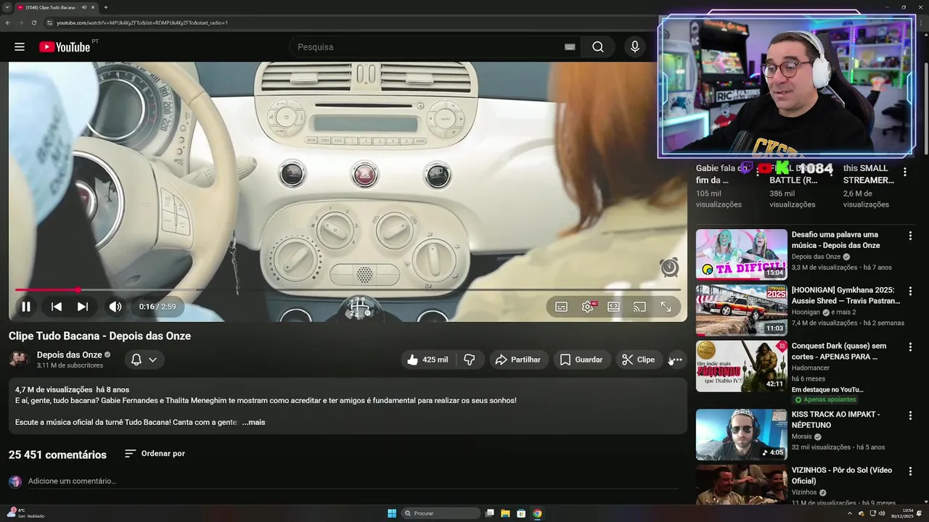Open options for Hoonigan Gymkhana video
The width and height of the screenshot is (929, 522).
(x=910, y=291)
